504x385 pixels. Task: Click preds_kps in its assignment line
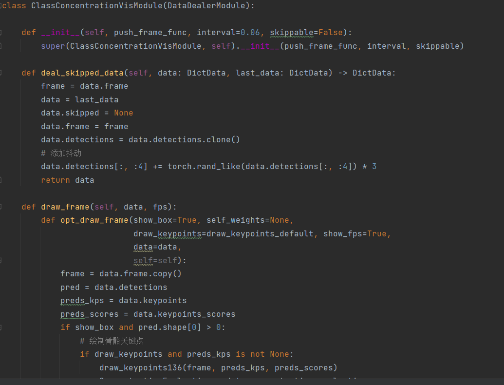click(x=82, y=301)
